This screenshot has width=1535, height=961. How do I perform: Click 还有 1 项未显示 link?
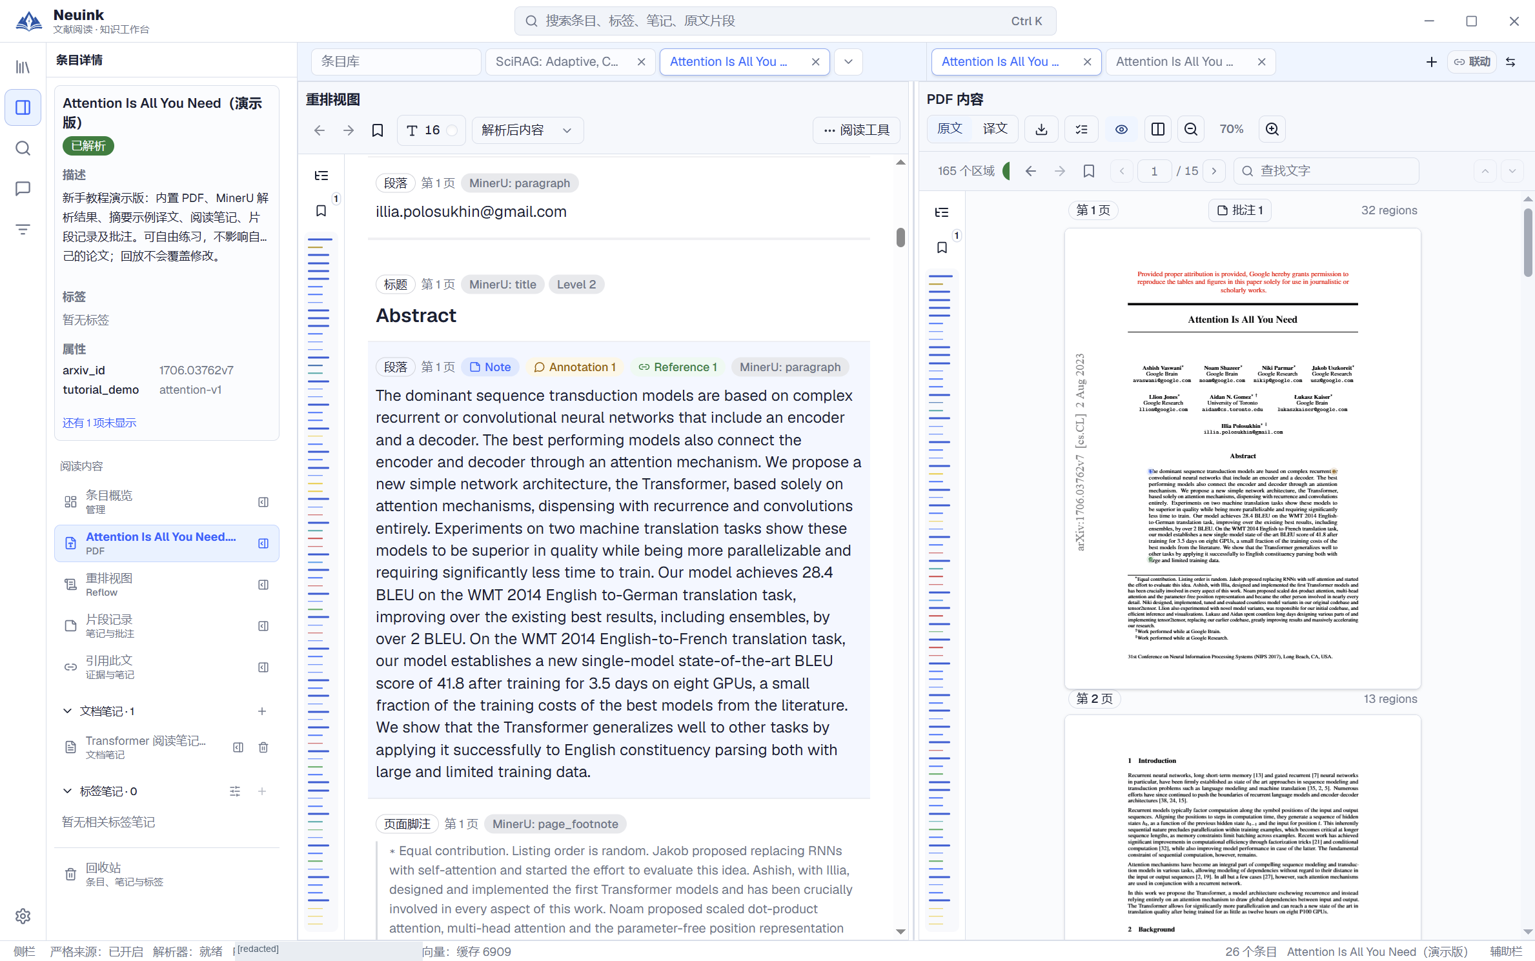point(99,423)
